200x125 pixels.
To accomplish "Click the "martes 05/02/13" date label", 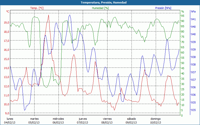I will [34, 120].
